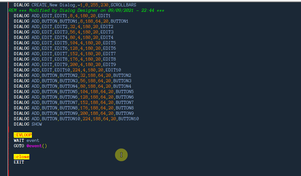Click the highlighted :EVLOOP label
The image size is (301, 176).
click(23, 135)
